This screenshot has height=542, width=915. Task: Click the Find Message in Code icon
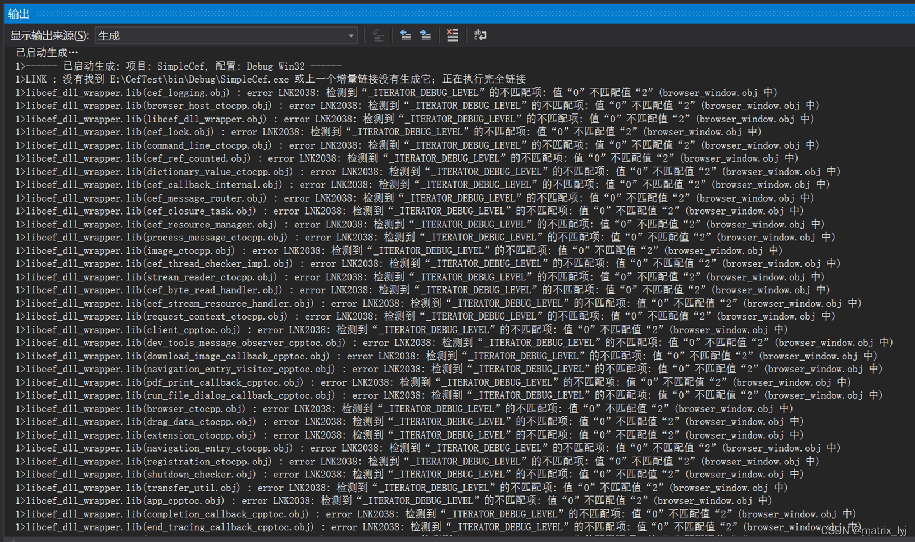point(378,35)
